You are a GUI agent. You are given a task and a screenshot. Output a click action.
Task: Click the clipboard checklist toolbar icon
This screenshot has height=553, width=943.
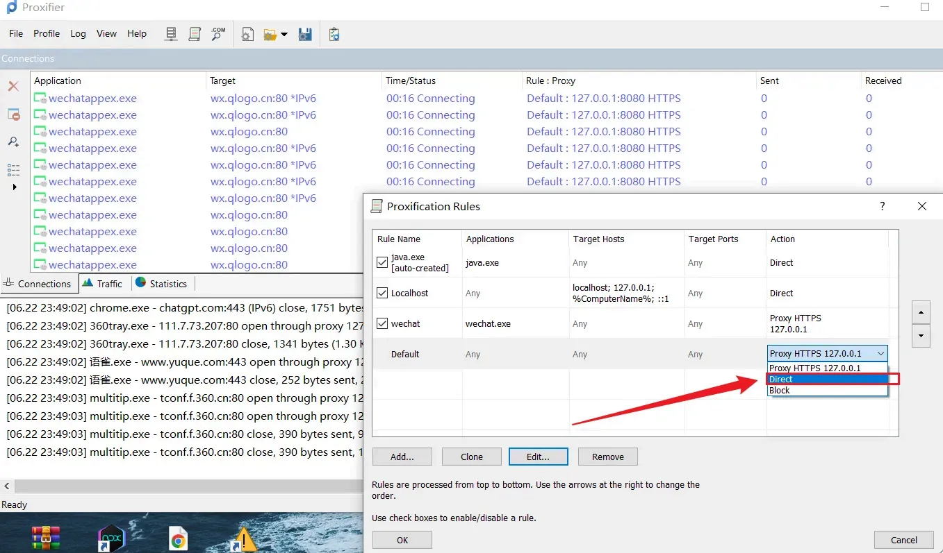coord(334,34)
